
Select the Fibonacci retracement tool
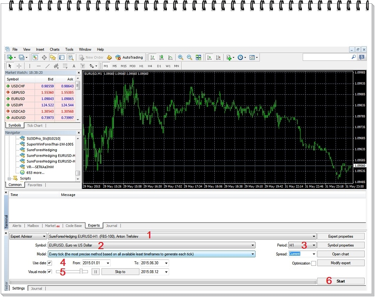[x=65, y=66]
